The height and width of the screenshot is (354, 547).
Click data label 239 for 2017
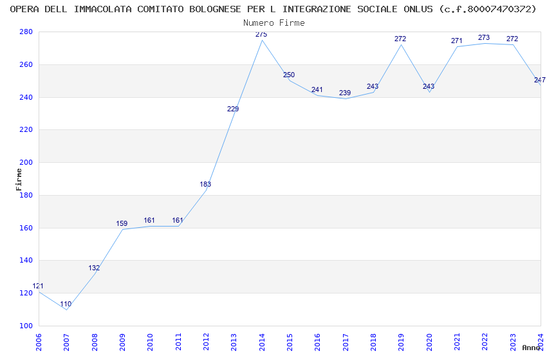(x=345, y=93)
